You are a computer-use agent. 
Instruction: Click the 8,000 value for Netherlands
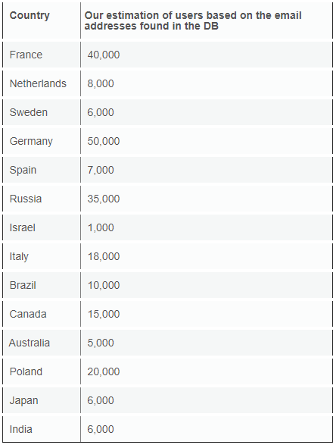coord(101,83)
